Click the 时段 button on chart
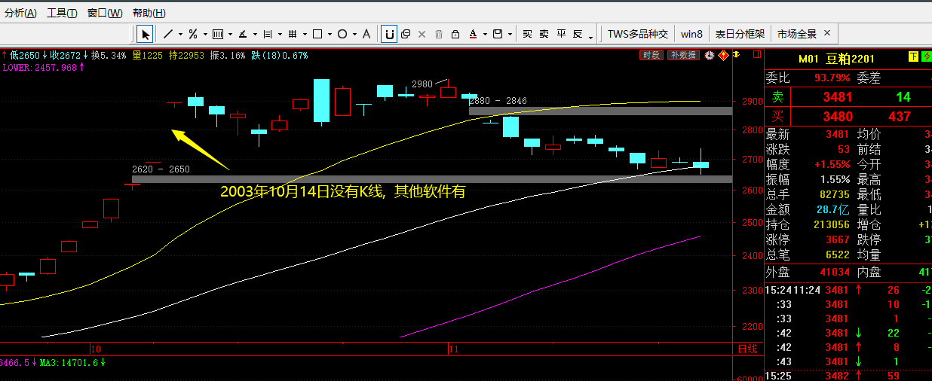The height and width of the screenshot is (381, 932). click(x=651, y=55)
